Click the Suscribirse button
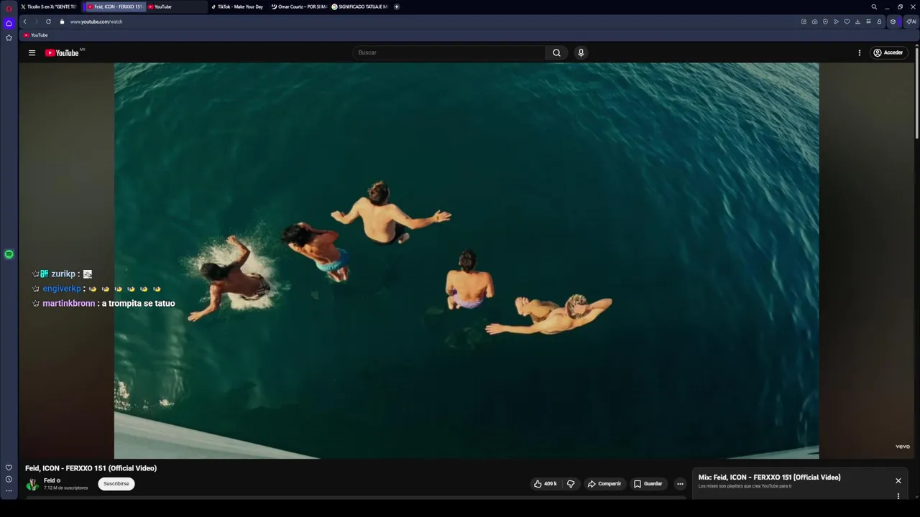Screen dimensions: 920x517 click(116, 484)
